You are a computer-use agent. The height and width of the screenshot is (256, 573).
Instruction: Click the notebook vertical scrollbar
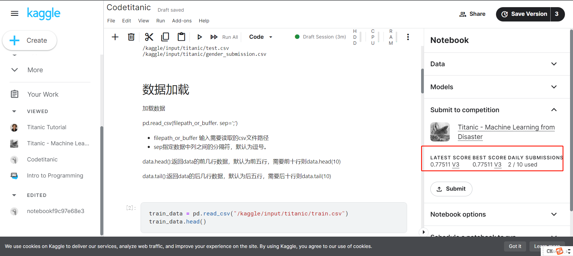422,81
